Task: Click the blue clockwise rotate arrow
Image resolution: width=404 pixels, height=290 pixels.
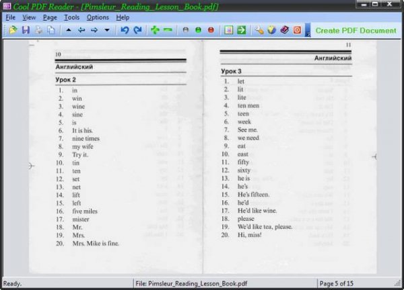Action: 137,30
